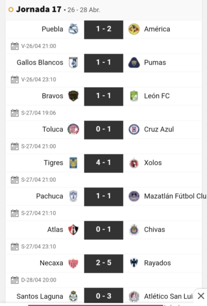
Task: Open the Puebla vs América 1 - 2 score
Action: pyautogui.click(x=103, y=29)
